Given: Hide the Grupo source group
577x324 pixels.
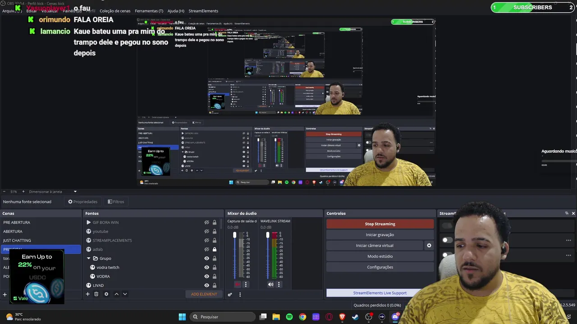Looking at the screenshot, I should coord(207,258).
